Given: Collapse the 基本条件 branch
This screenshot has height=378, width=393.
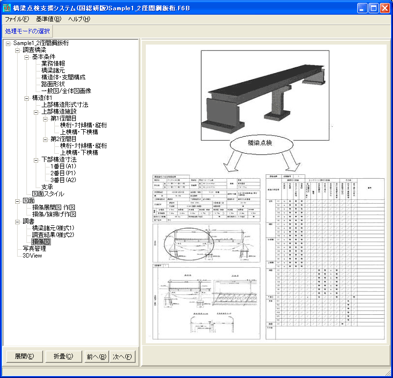Looking at the screenshot, I should tap(26, 57).
